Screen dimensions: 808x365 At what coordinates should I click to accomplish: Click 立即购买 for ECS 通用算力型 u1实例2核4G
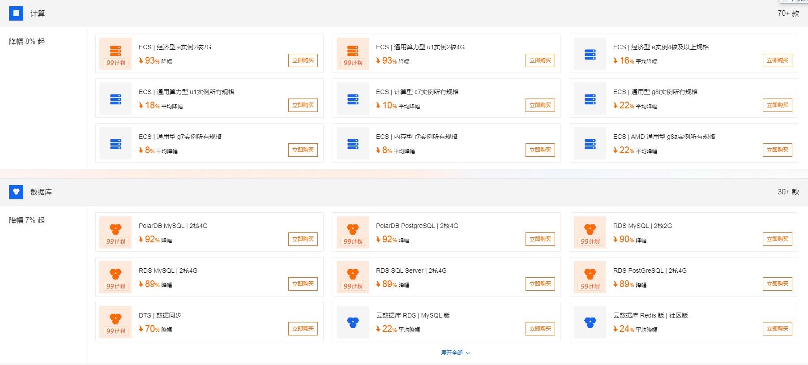click(x=540, y=60)
